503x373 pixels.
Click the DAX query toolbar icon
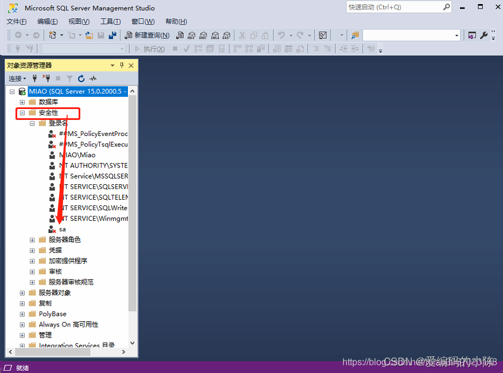[227, 36]
